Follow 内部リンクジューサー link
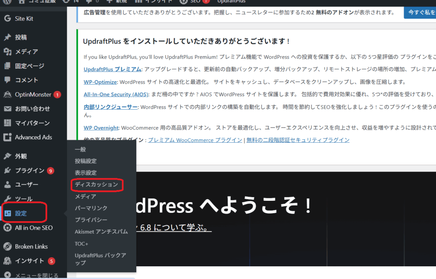The width and height of the screenshot is (436, 279). [110, 107]
